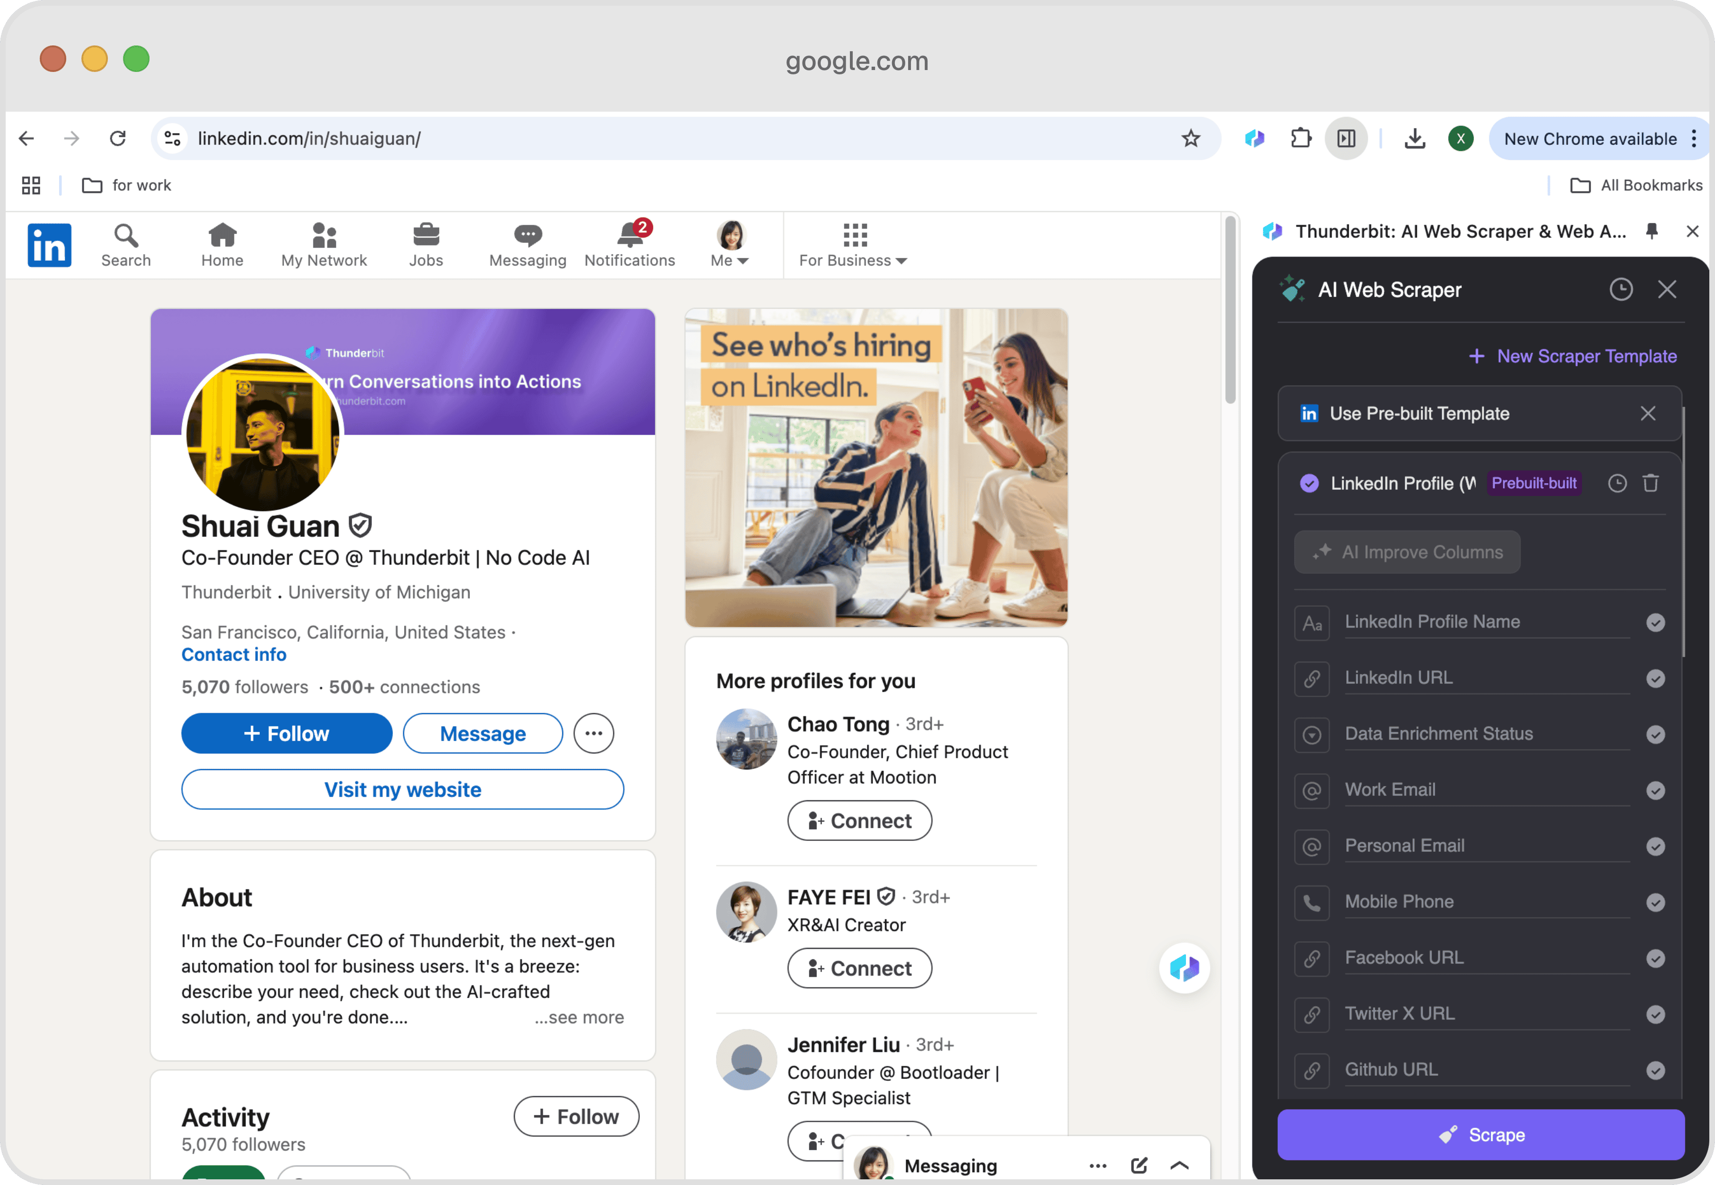Screen dimensions: 1715x1185
Task: Open Jennifer Liu's profile name
Action: click(843, 1044)
